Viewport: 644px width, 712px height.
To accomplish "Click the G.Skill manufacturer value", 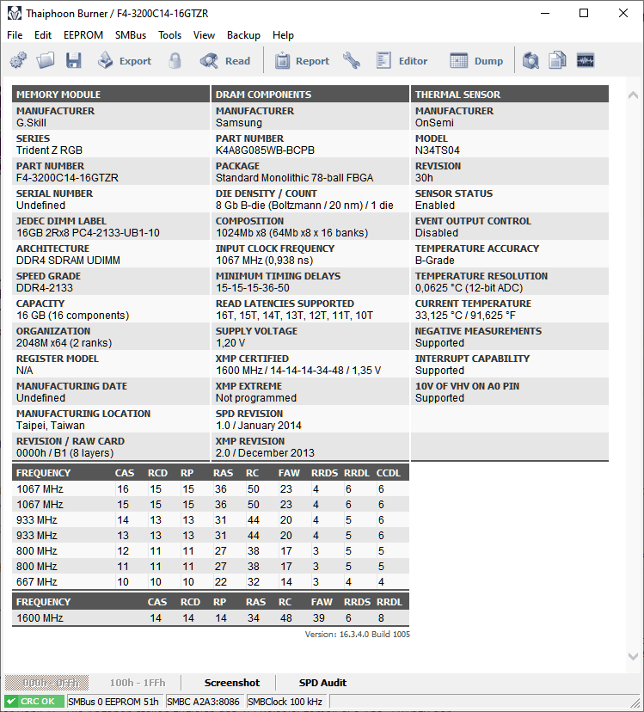I will click(31, 123).
